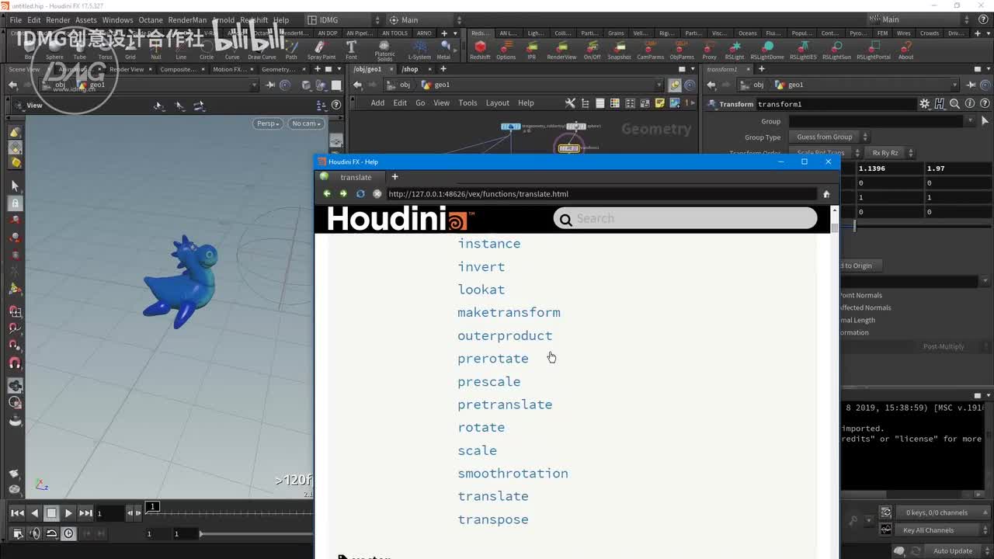
Task: Add an RSLightSun from the shelf
Action: pos(836,50)
